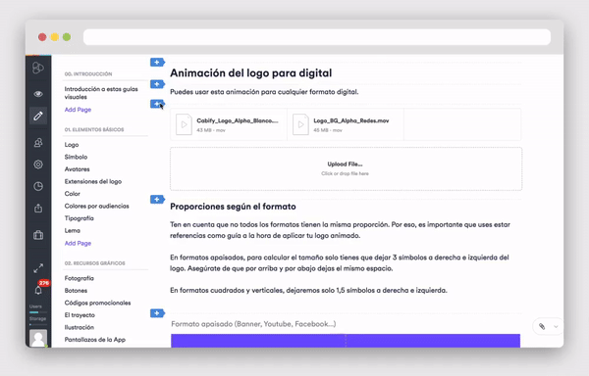Open notifications bell with 276 badge
The image size is (589, 376).
point(38,290)
